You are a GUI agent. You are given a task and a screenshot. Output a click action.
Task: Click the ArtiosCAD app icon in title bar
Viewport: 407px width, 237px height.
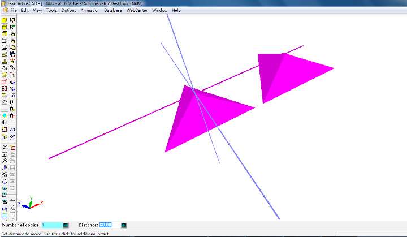(4, 3)
